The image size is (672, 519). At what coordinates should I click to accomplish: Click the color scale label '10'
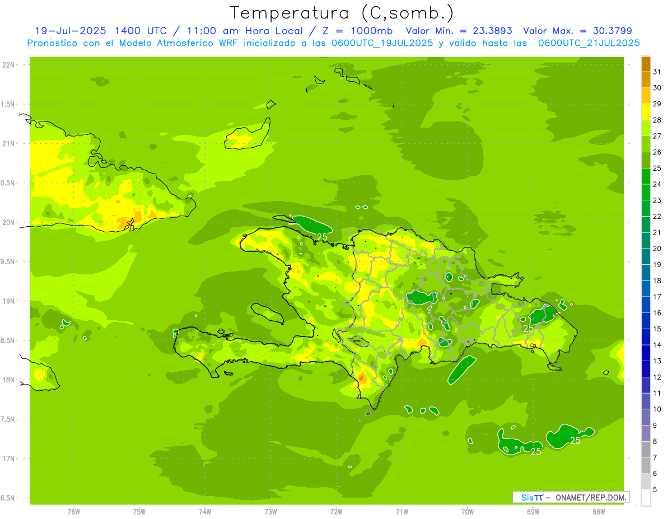click(657, 409)
